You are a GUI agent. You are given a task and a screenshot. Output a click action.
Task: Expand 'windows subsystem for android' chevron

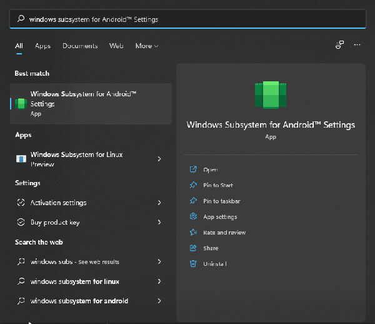tap(159, 301)
